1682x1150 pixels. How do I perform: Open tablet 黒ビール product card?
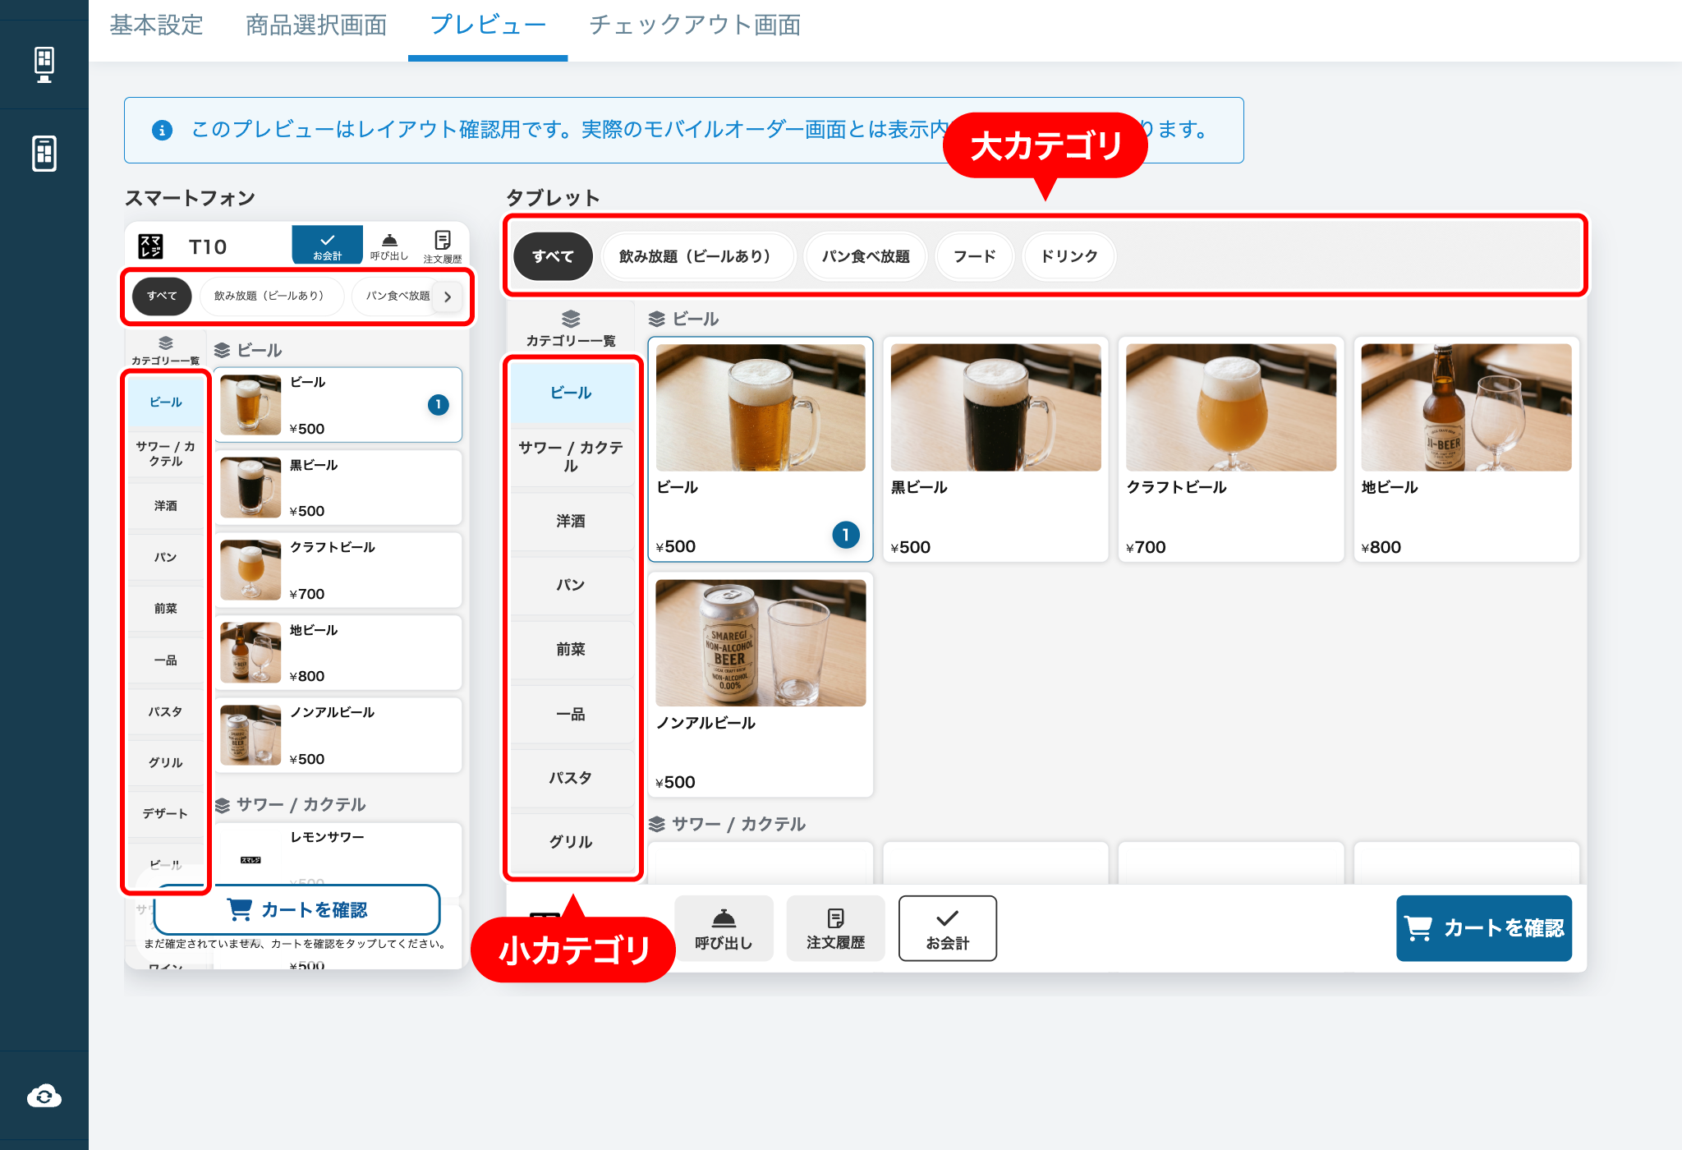point(995,449)
